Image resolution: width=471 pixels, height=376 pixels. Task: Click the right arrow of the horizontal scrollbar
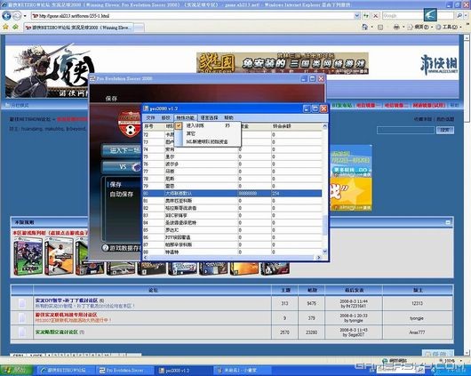click(319, 258)
